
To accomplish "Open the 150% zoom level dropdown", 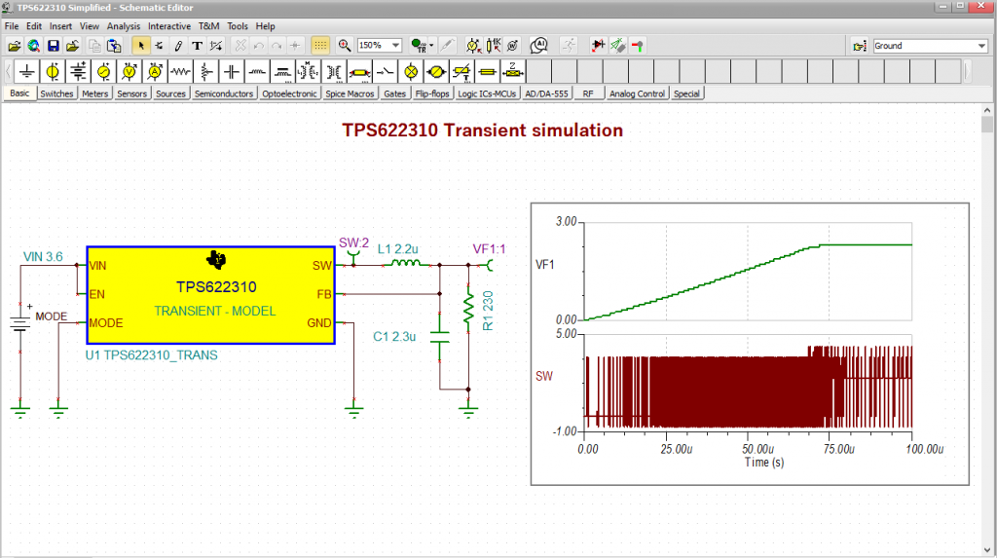I will pyautogui.click(x=396, y=46).
